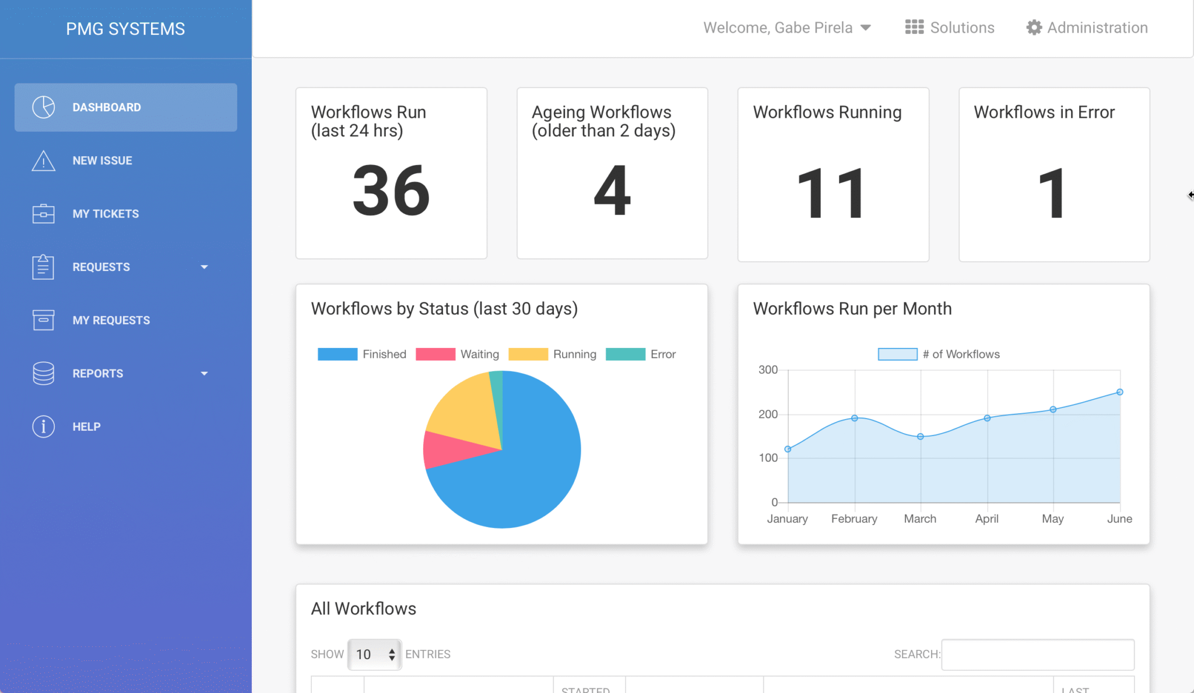Open the Welcome, Gabe Pirela user dropdown
The image size is (1194, 693).
[787, 27]
